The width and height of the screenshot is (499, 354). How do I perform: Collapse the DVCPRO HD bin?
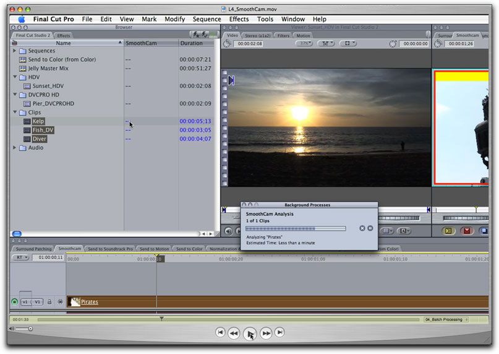15,95
